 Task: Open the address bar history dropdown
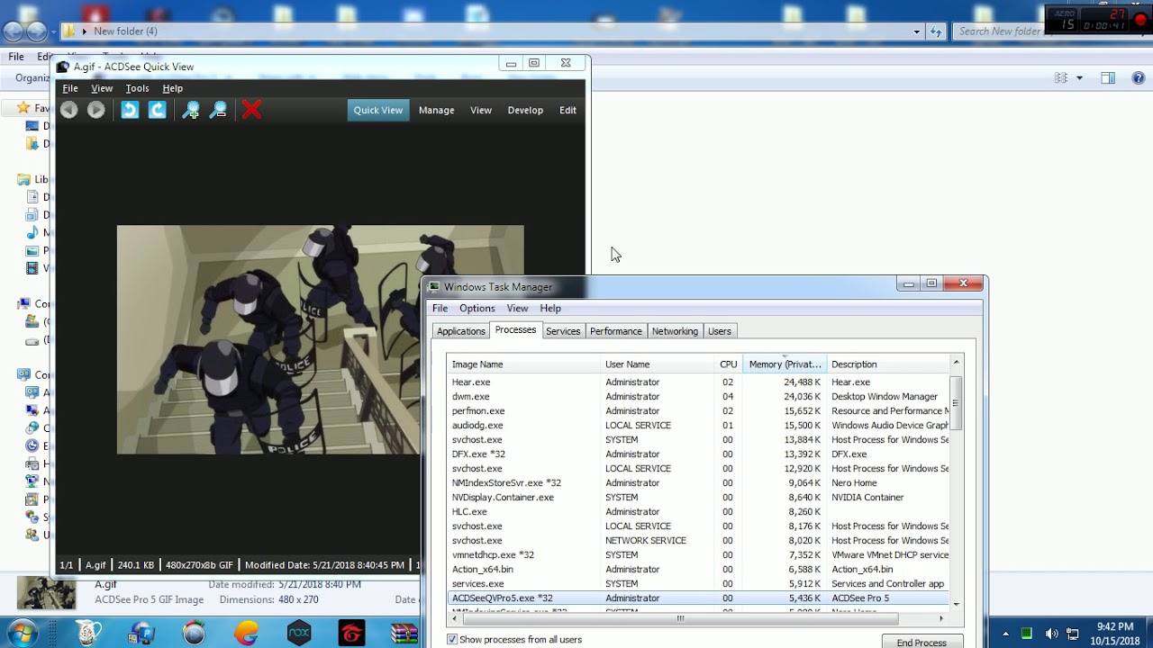click(917, 31)
